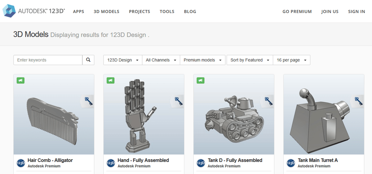Click Autodesk Premium under Hand - Fully Assembled

134,166
